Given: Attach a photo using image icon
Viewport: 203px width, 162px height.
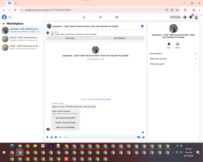Looking at the screenshot, I should (52, 137).
